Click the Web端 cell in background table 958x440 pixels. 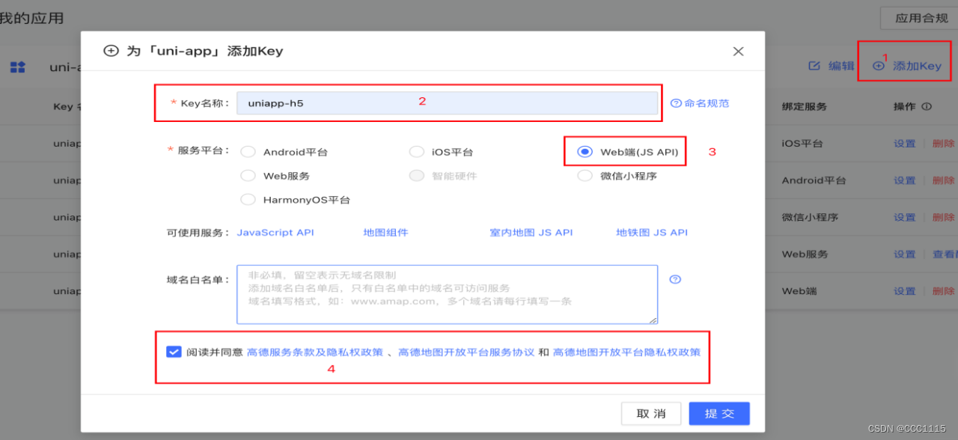tap(799, 291)
